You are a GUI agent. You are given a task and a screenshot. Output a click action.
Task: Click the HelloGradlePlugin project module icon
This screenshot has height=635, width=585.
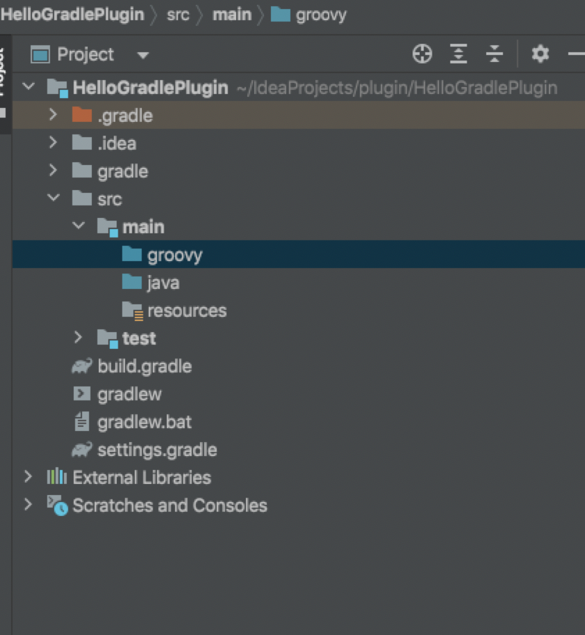[x=58, y=88]
